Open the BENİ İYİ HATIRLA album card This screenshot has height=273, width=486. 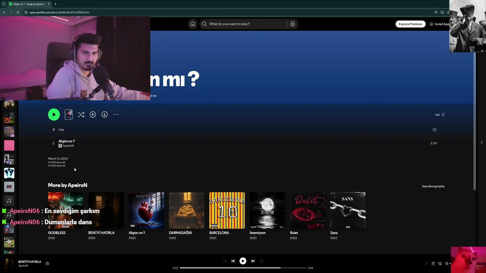106,216
